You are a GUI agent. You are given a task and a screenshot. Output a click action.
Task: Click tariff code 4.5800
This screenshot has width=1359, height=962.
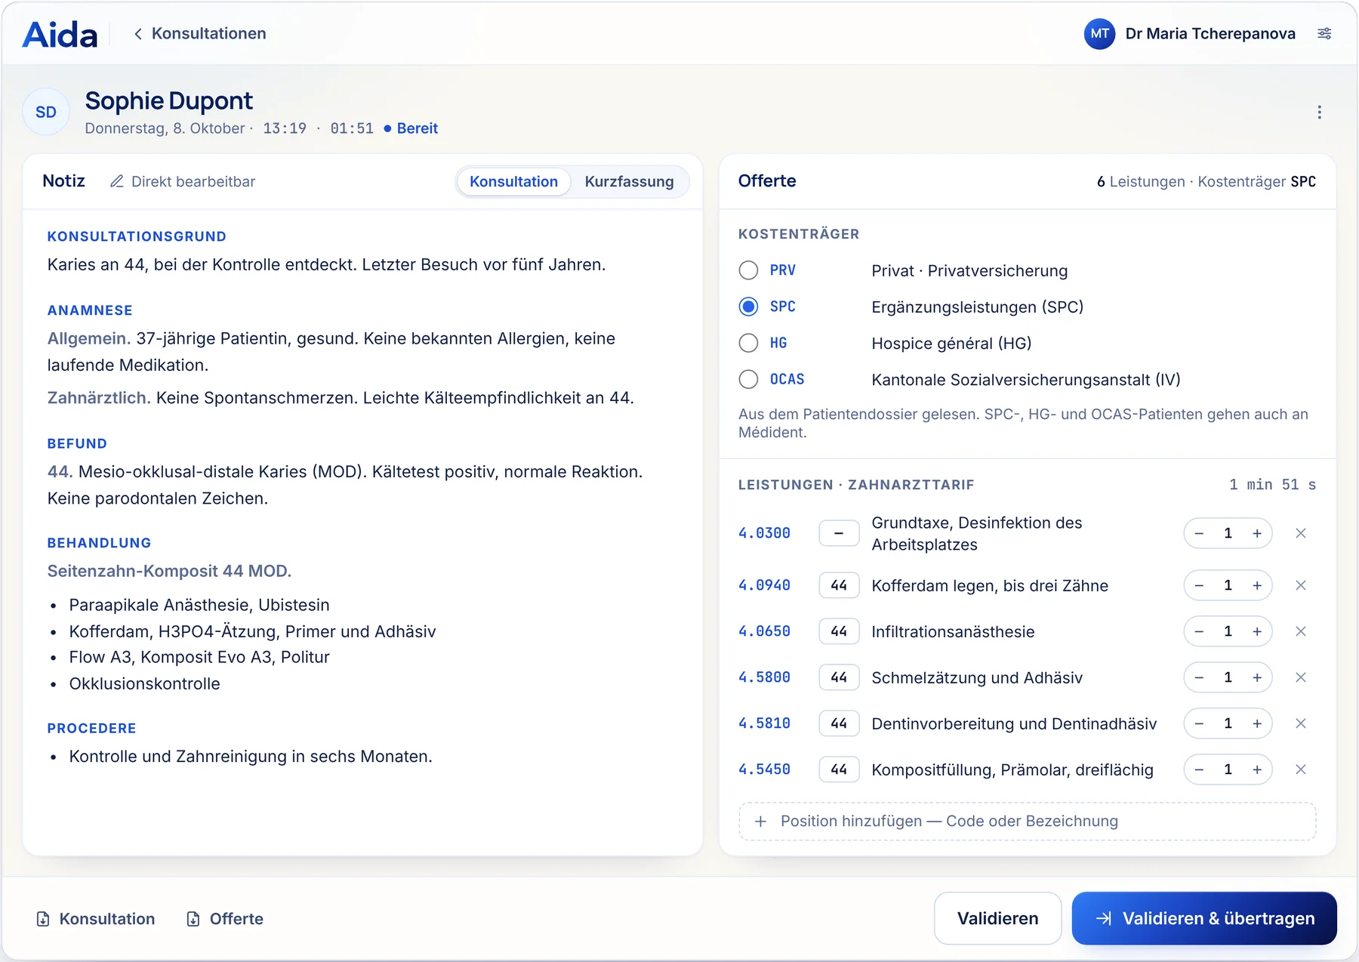764,677
